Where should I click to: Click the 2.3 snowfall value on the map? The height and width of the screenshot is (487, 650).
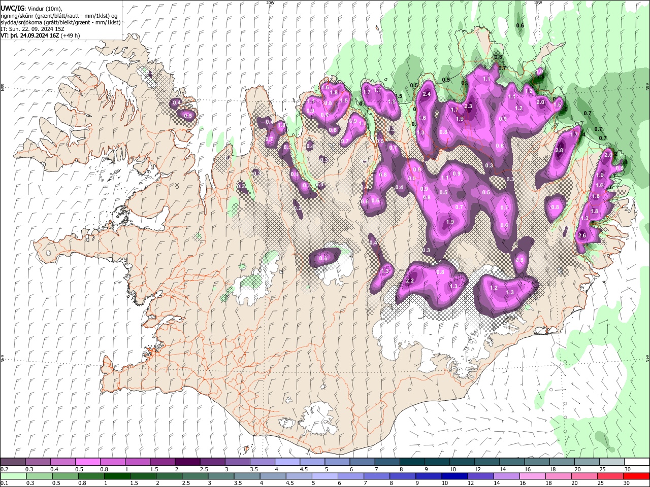pos(468,106)
